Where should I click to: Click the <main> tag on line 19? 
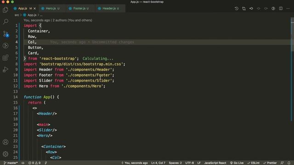pyautogui.click(x=44, y=125)
